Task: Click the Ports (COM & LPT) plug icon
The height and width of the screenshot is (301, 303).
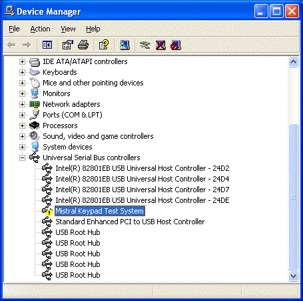Action: point(35,115)
